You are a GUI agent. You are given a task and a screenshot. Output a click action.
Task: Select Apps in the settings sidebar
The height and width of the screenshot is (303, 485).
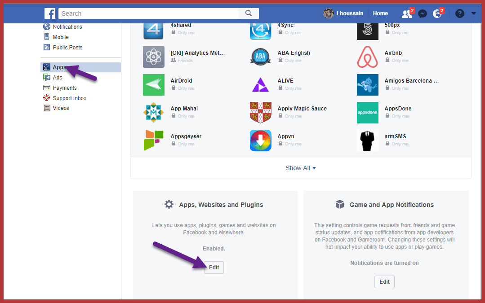pos(59,67)
